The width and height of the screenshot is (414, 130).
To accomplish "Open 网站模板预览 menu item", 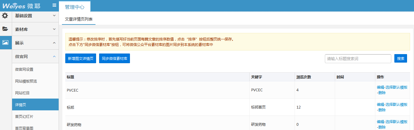I will pos(26,81).
